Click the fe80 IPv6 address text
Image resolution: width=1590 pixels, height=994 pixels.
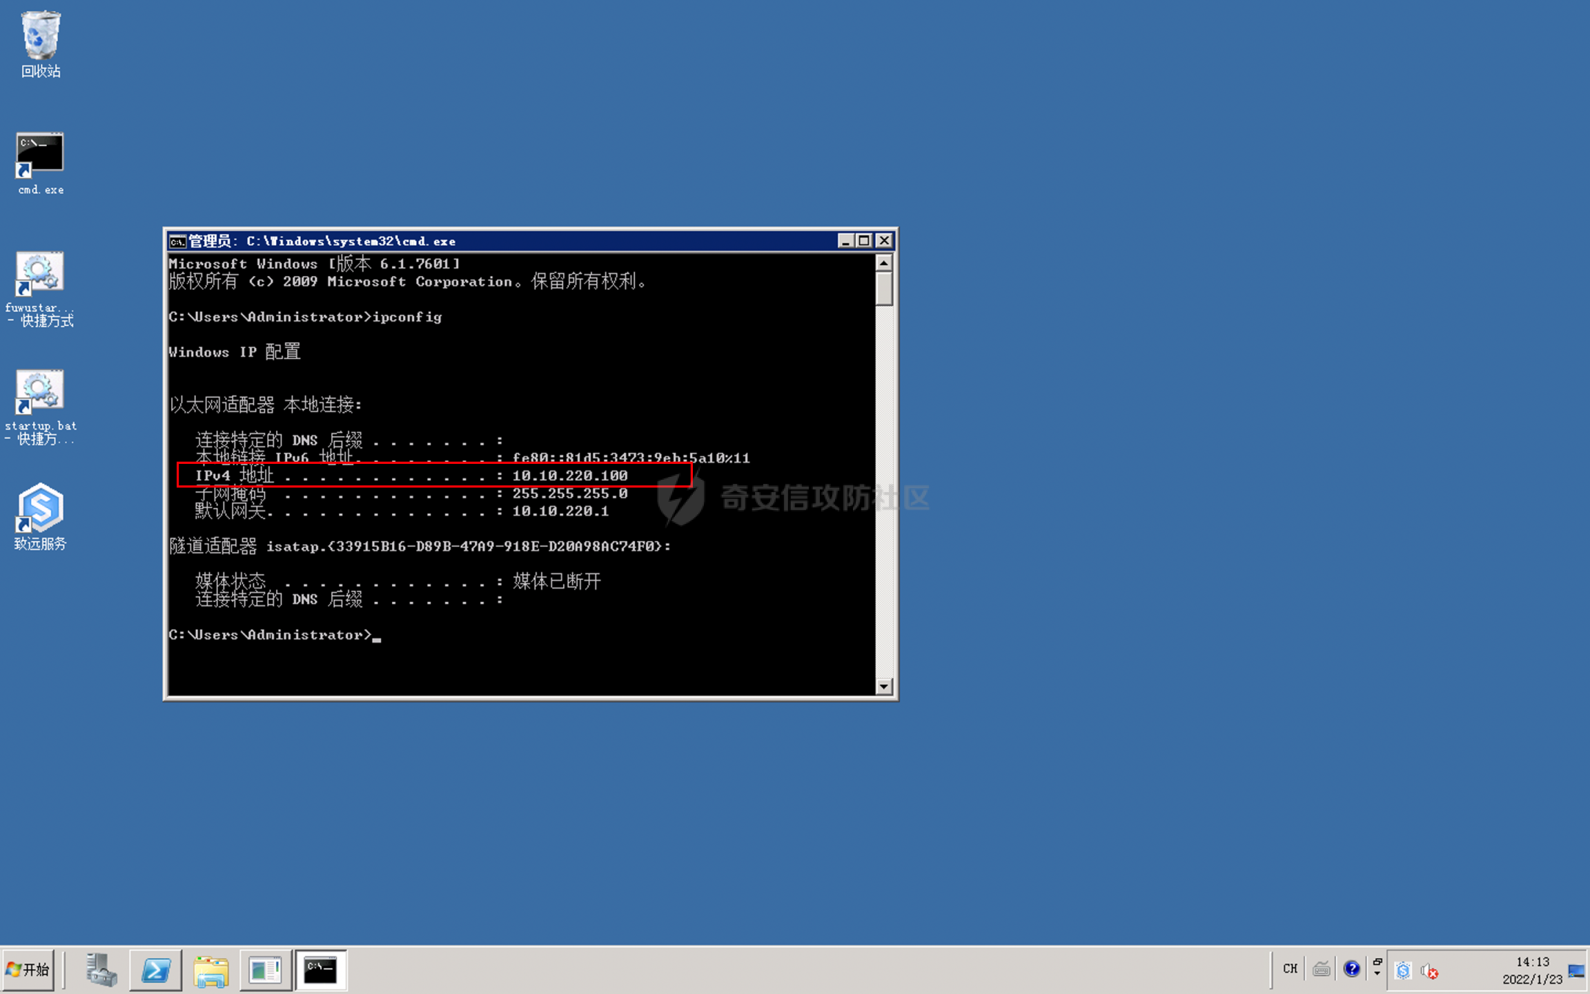tap(631, 458)
